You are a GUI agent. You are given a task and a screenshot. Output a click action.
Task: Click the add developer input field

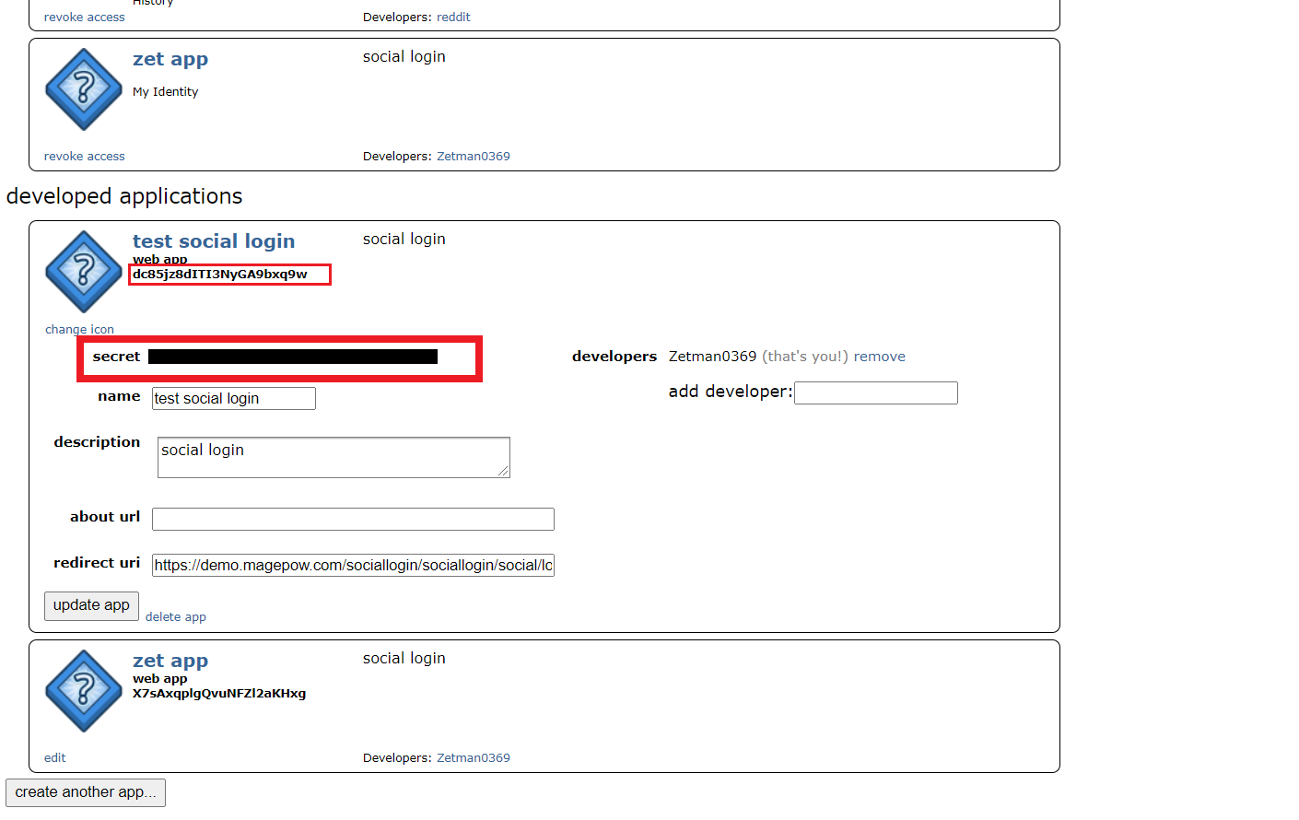[875, 392]
